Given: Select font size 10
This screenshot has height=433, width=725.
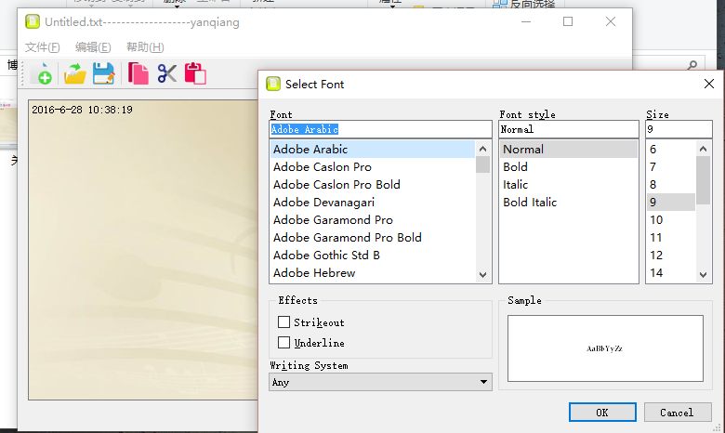Looking at the screenshot, I should click(670, 219).
